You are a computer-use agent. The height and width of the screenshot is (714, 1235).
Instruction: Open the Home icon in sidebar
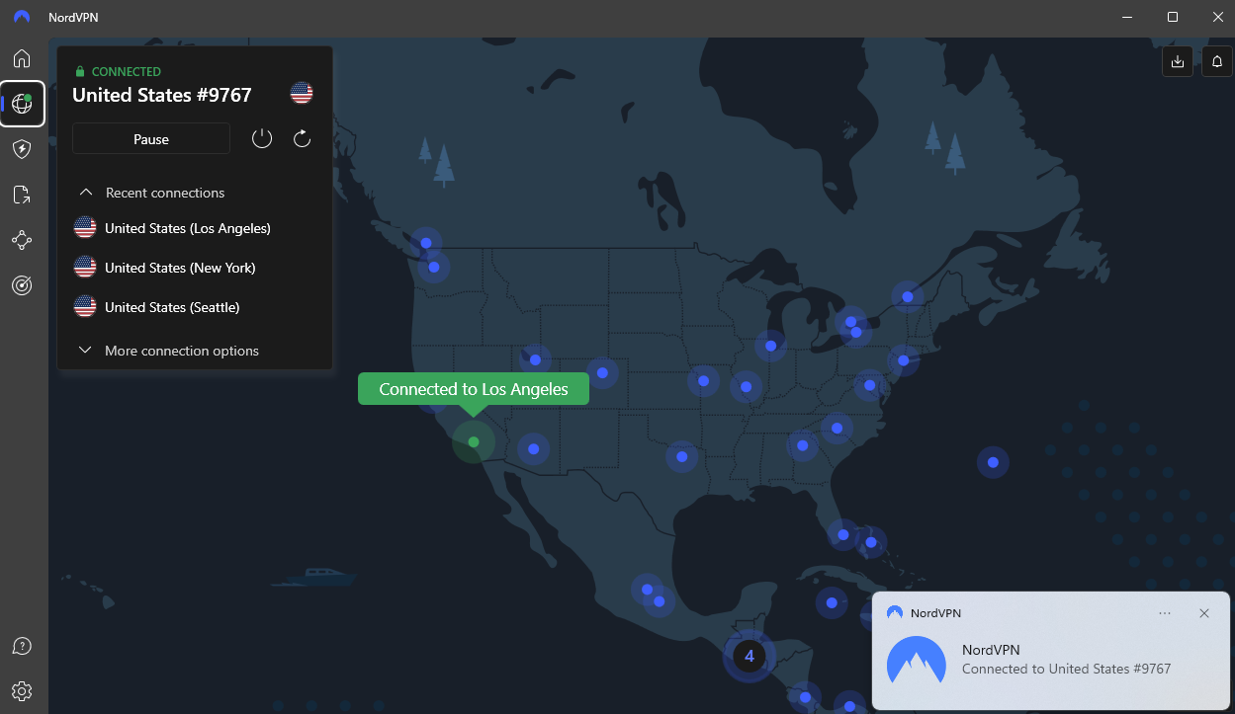coord(22,58)
